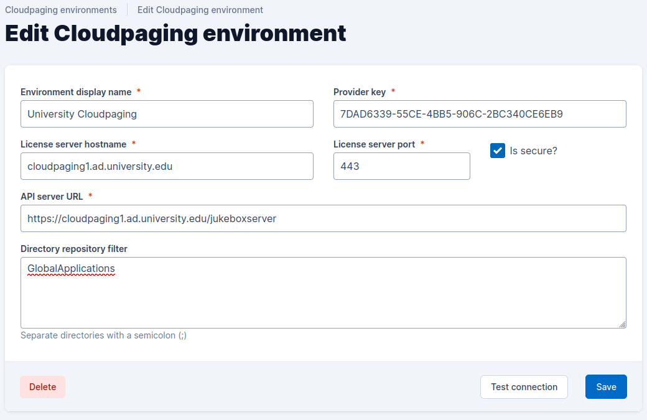Click the Edit Cloudpaging environment breadcrumb
Viewport: 647px width, 420px height.
coord(200,10)
